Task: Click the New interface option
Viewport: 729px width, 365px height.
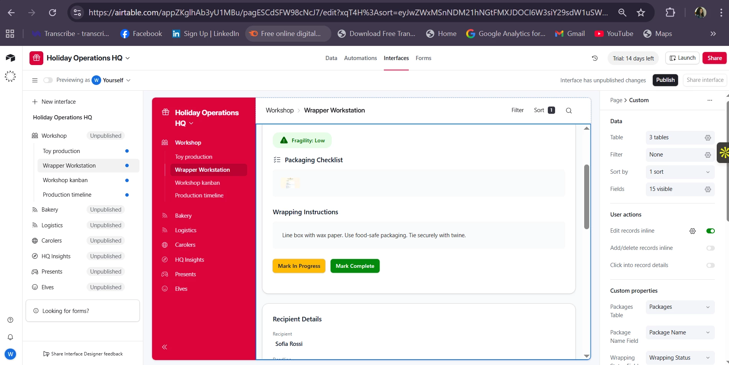Action: pos(54,102)
